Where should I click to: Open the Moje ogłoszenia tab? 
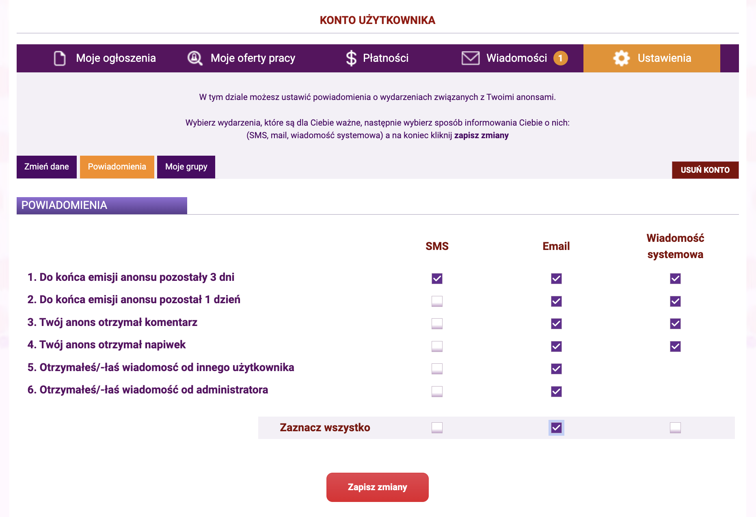click(x=116, y=58)
